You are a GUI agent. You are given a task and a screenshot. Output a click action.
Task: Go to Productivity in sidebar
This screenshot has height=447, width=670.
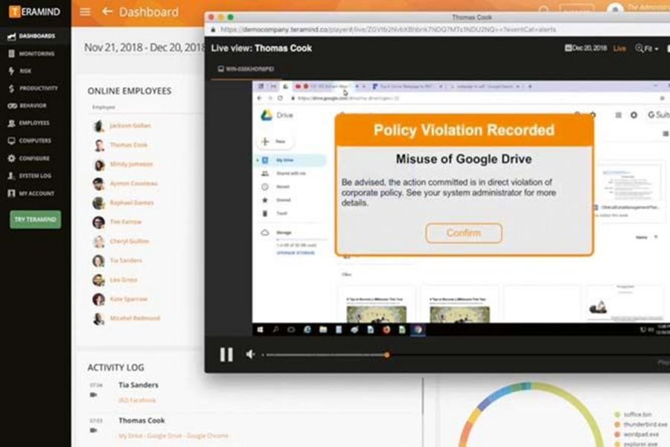click(x=33, y=89)
